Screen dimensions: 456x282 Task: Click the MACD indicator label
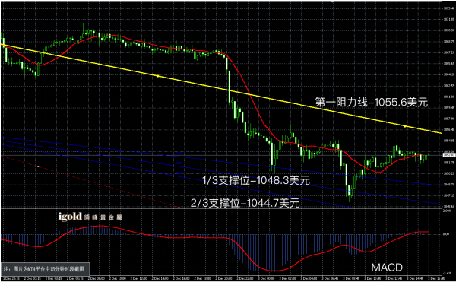click(x=387, y=268)
